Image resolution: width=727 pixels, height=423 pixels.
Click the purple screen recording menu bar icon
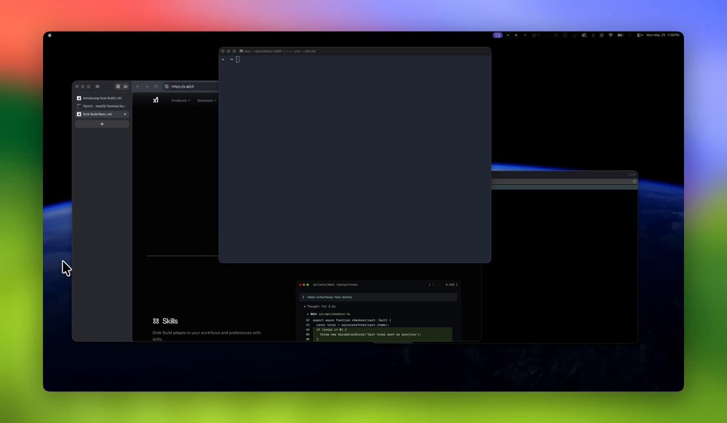coord(497,35)
